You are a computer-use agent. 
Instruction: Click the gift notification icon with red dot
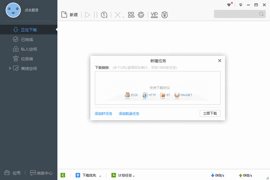[x=229, y=5]
